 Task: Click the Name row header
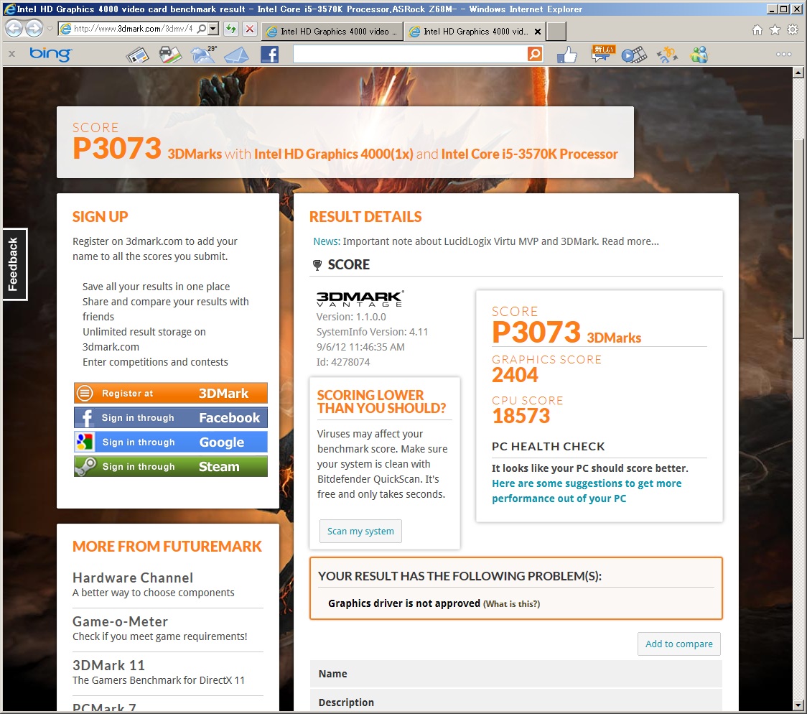tap(516, 674)
